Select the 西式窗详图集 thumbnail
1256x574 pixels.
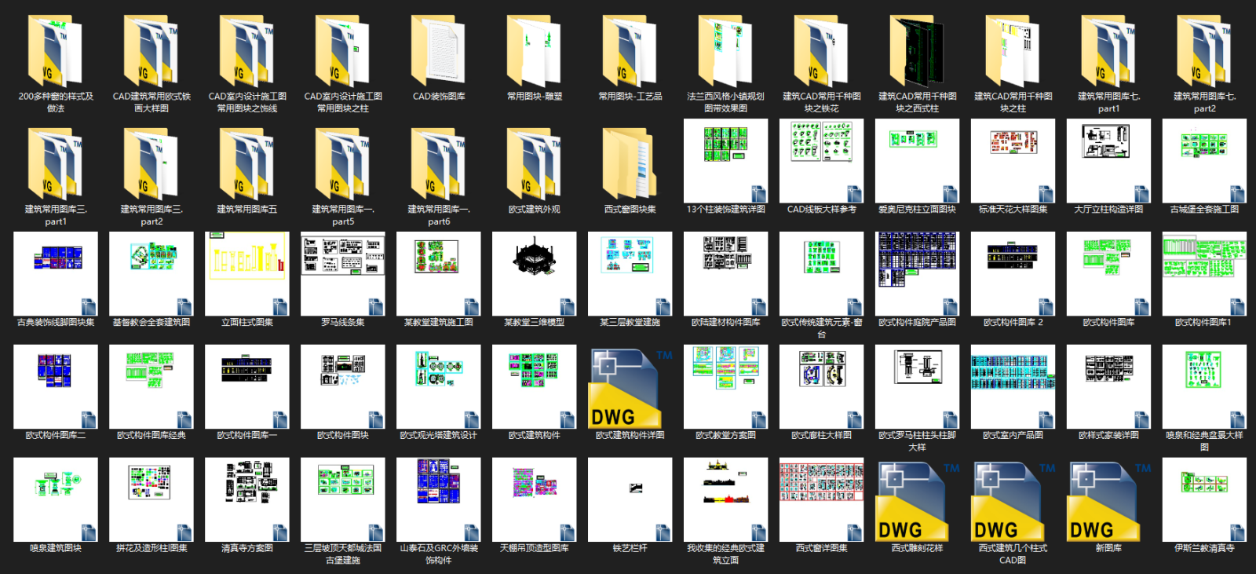[x=821, y=500]
